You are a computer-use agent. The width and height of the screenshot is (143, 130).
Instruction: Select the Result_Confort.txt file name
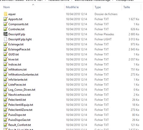[20, 125]
